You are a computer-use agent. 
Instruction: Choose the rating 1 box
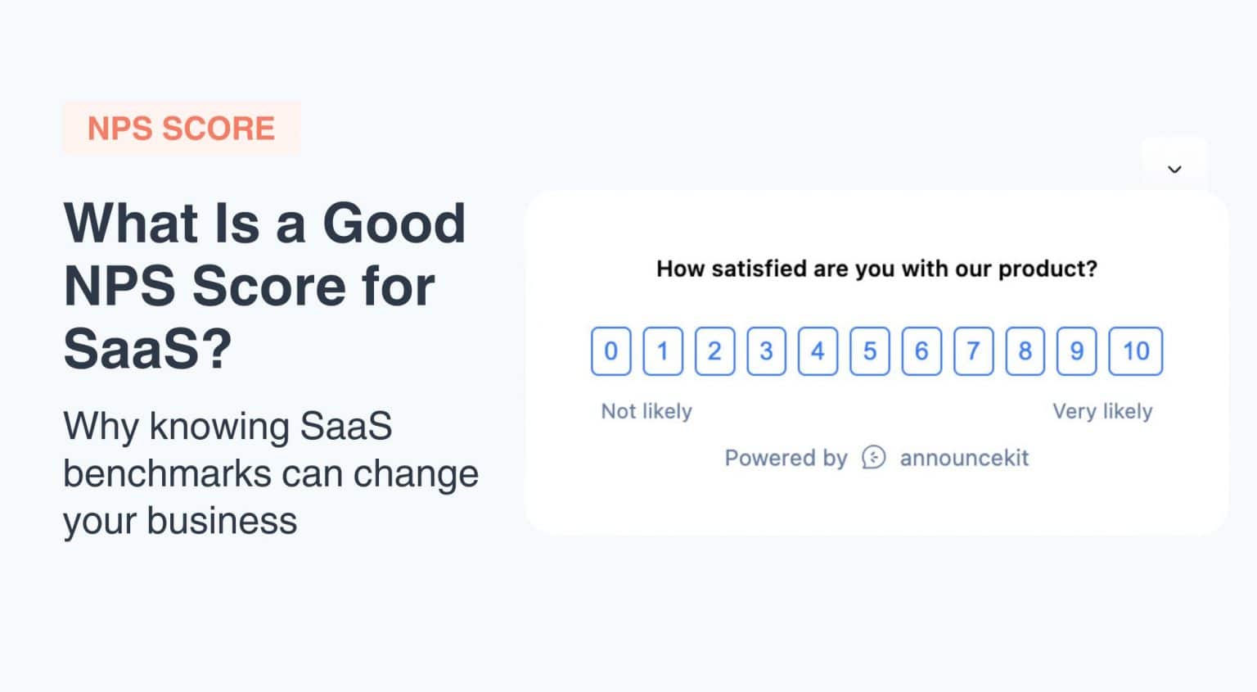(663, 351)
